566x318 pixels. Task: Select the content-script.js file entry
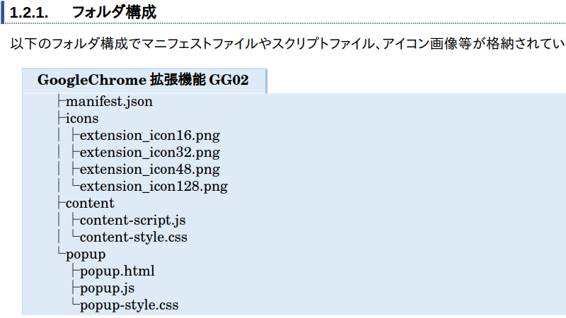click(133, 220)
